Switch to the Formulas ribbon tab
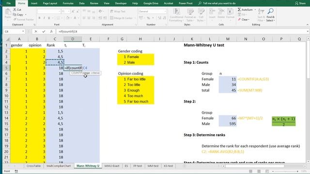 68,3
